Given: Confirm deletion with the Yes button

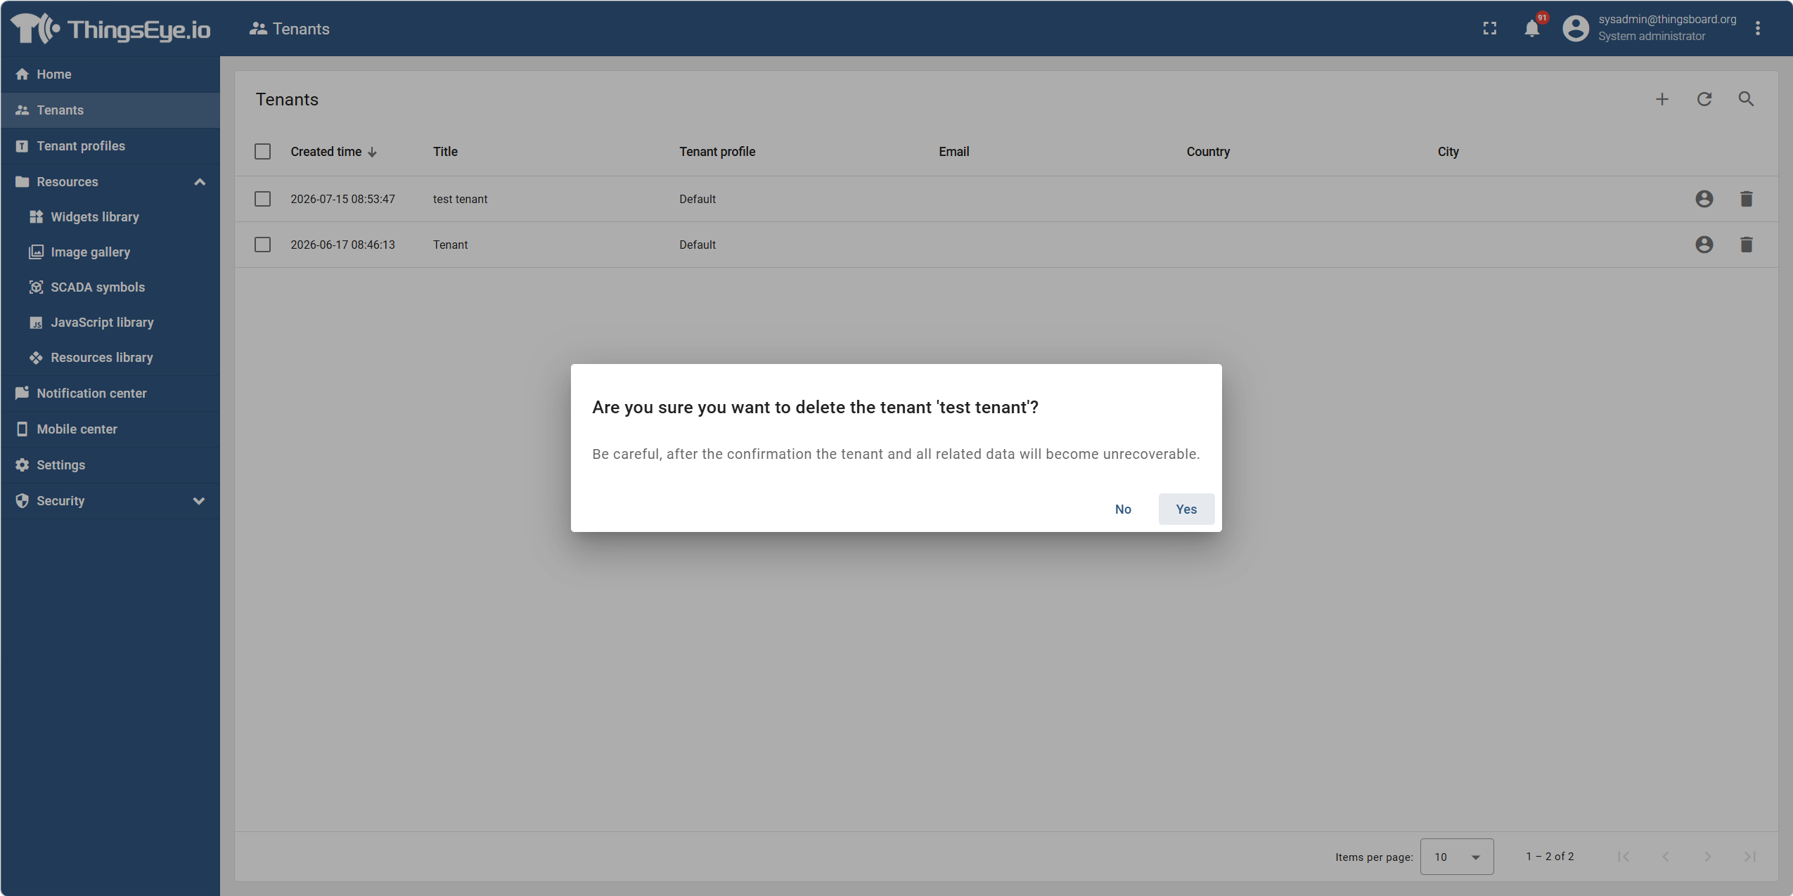Looking at the screenshot, I should pyautogui.click(x=1185, y=509).
